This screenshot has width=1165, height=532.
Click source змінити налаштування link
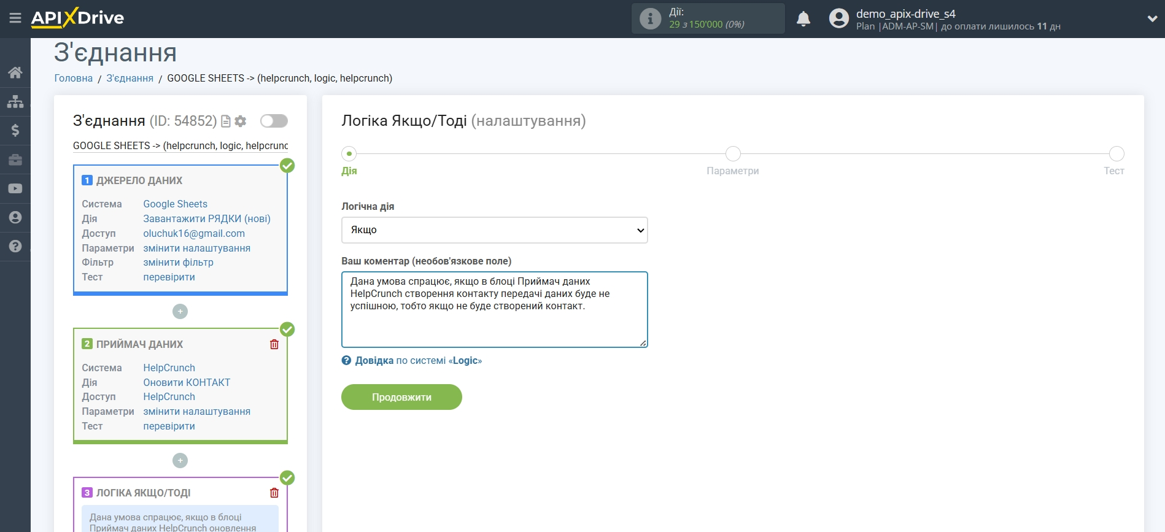[x=197, y=249]
